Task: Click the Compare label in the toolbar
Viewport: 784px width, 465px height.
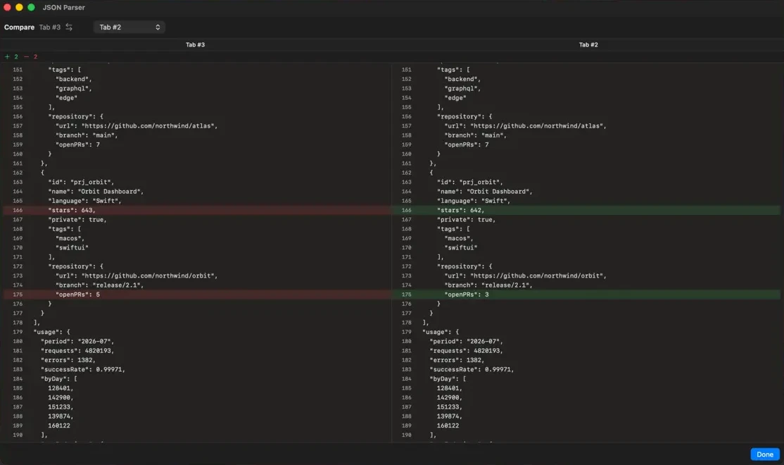Action: pyautogui.click(x=19, y=27)
